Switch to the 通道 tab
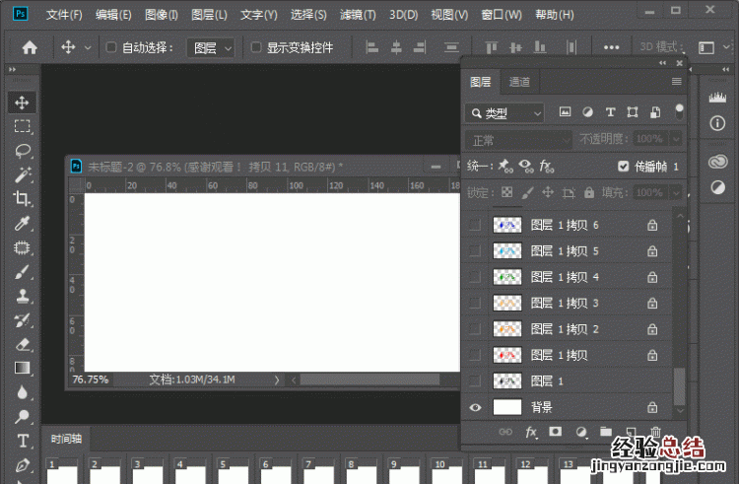This screenshot has height=484, width=739. [519, 82]
